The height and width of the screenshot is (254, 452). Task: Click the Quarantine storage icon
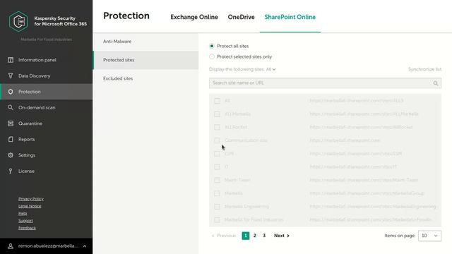(11, 123)
